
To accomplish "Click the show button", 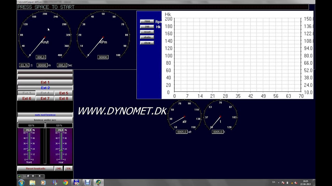I will click(147, 43).
